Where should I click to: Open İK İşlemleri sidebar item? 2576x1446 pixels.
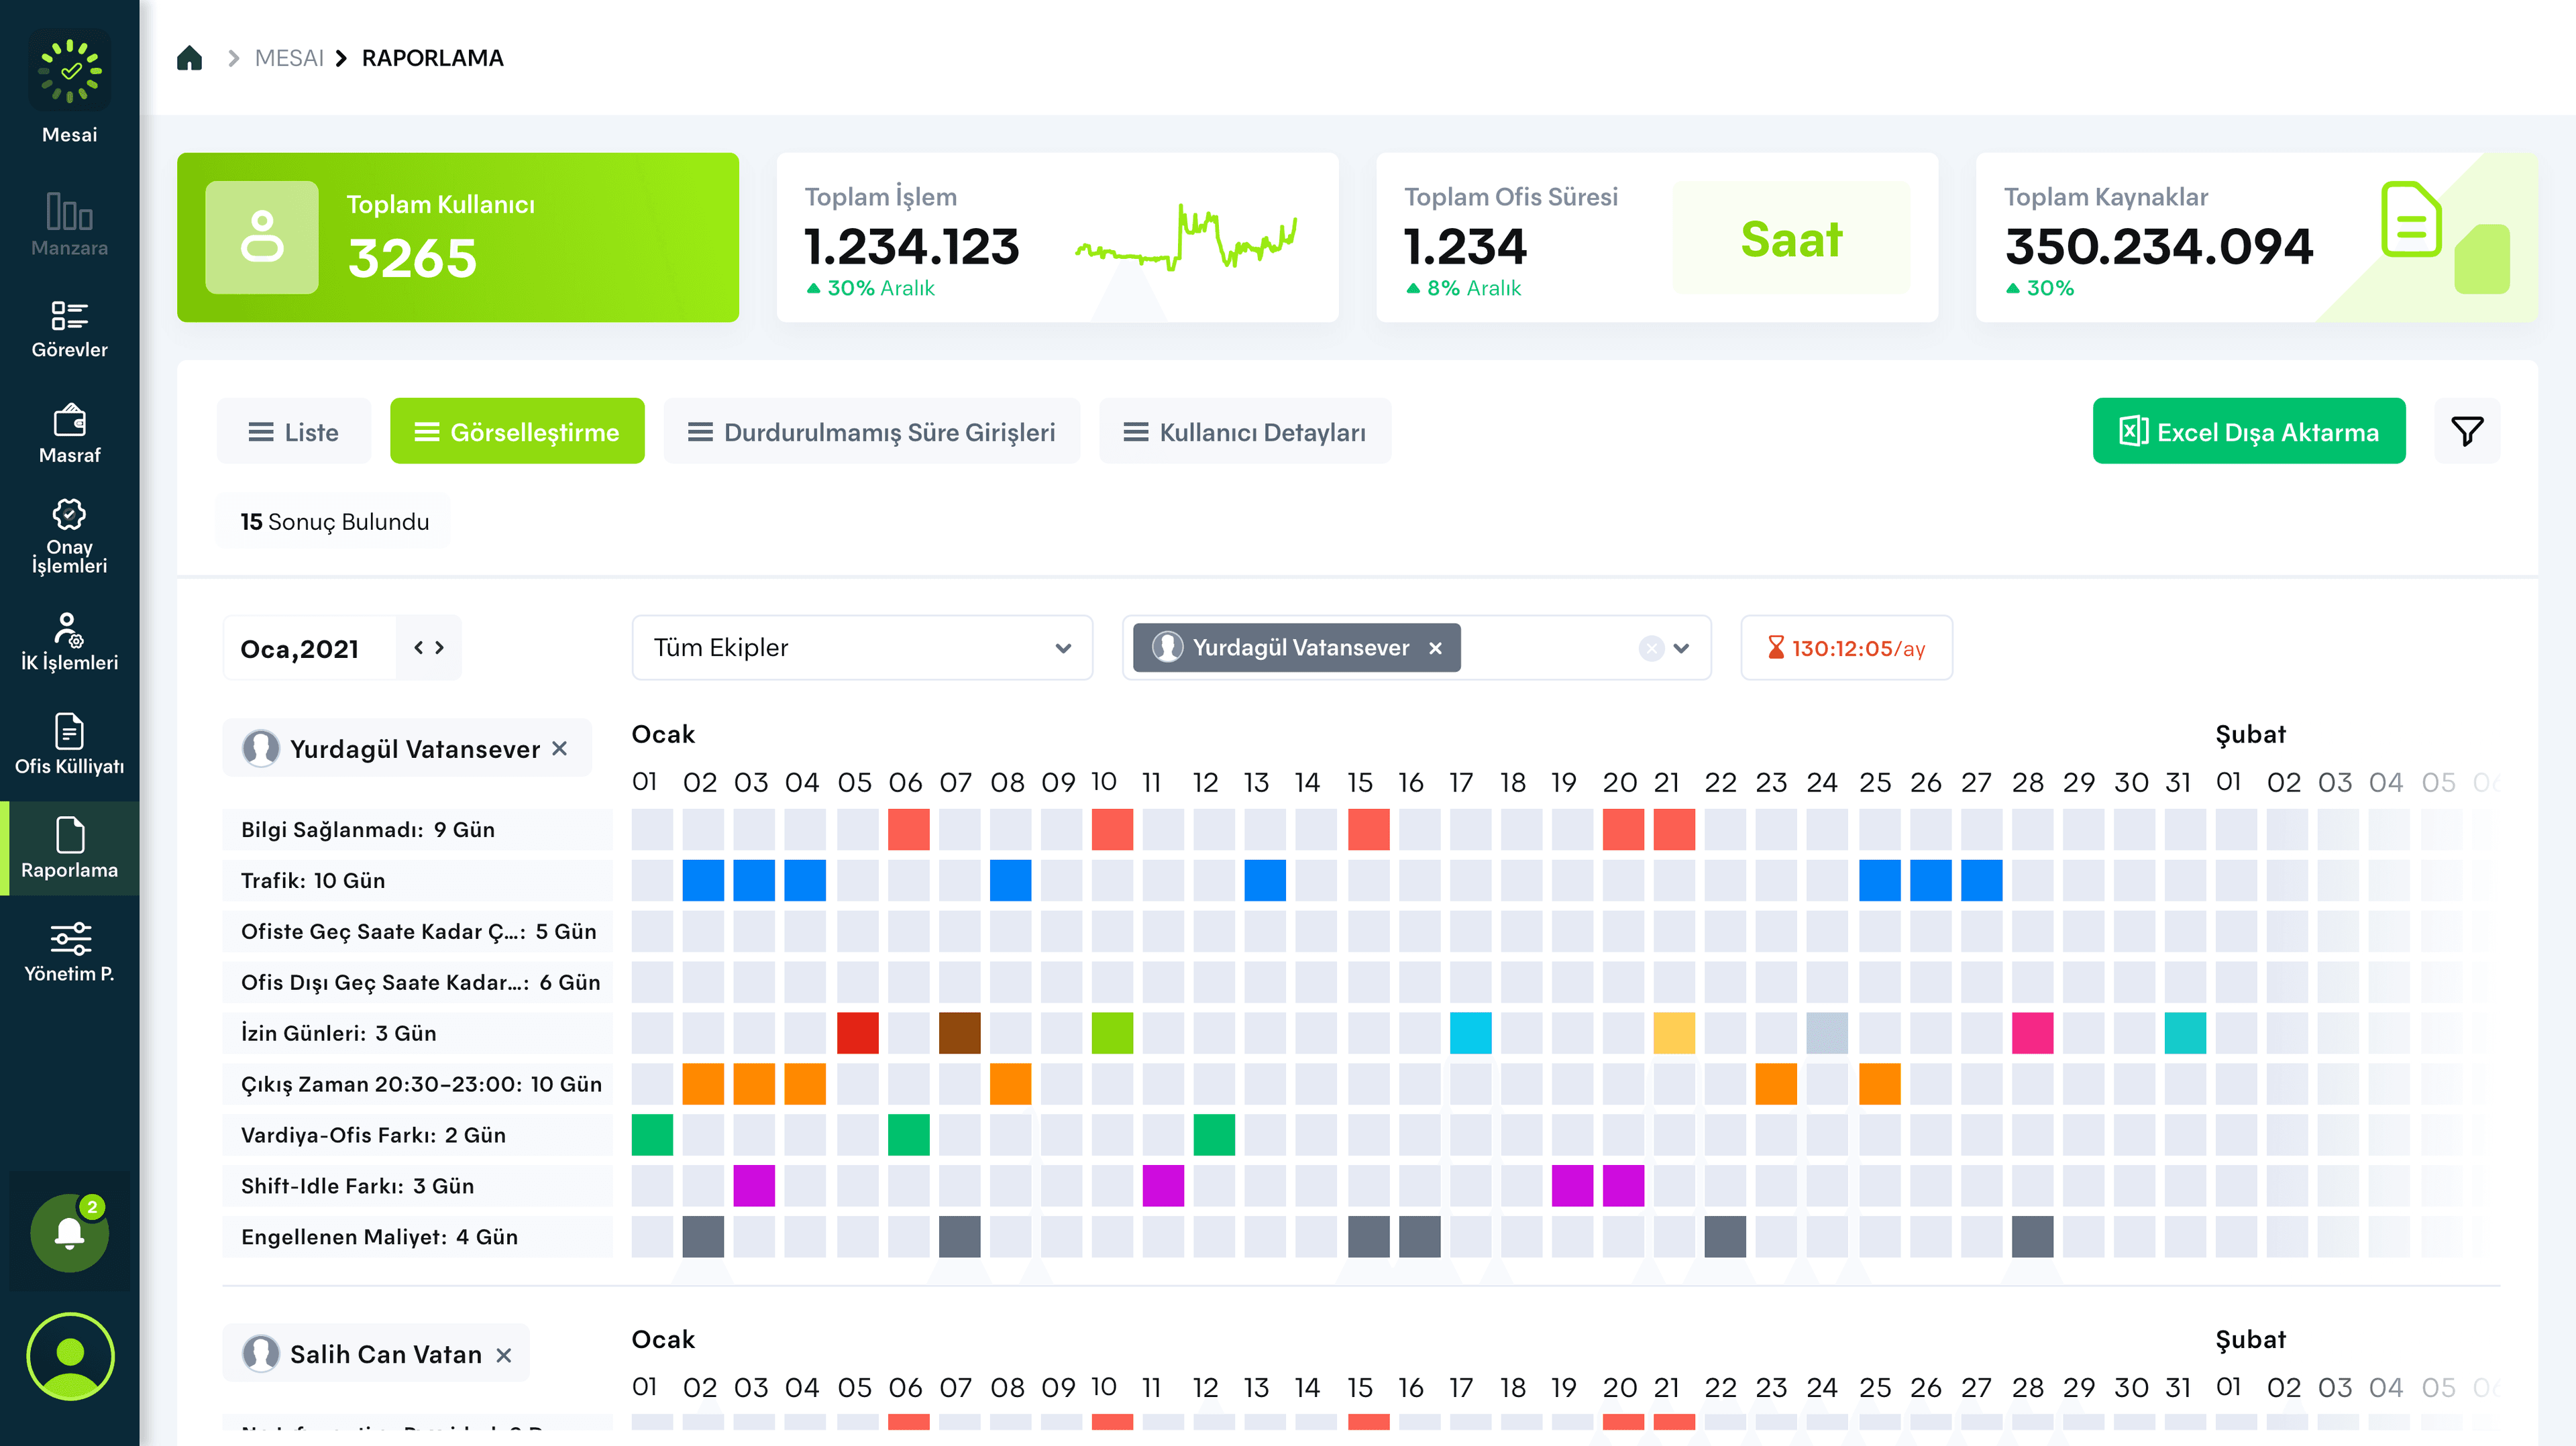69,641
